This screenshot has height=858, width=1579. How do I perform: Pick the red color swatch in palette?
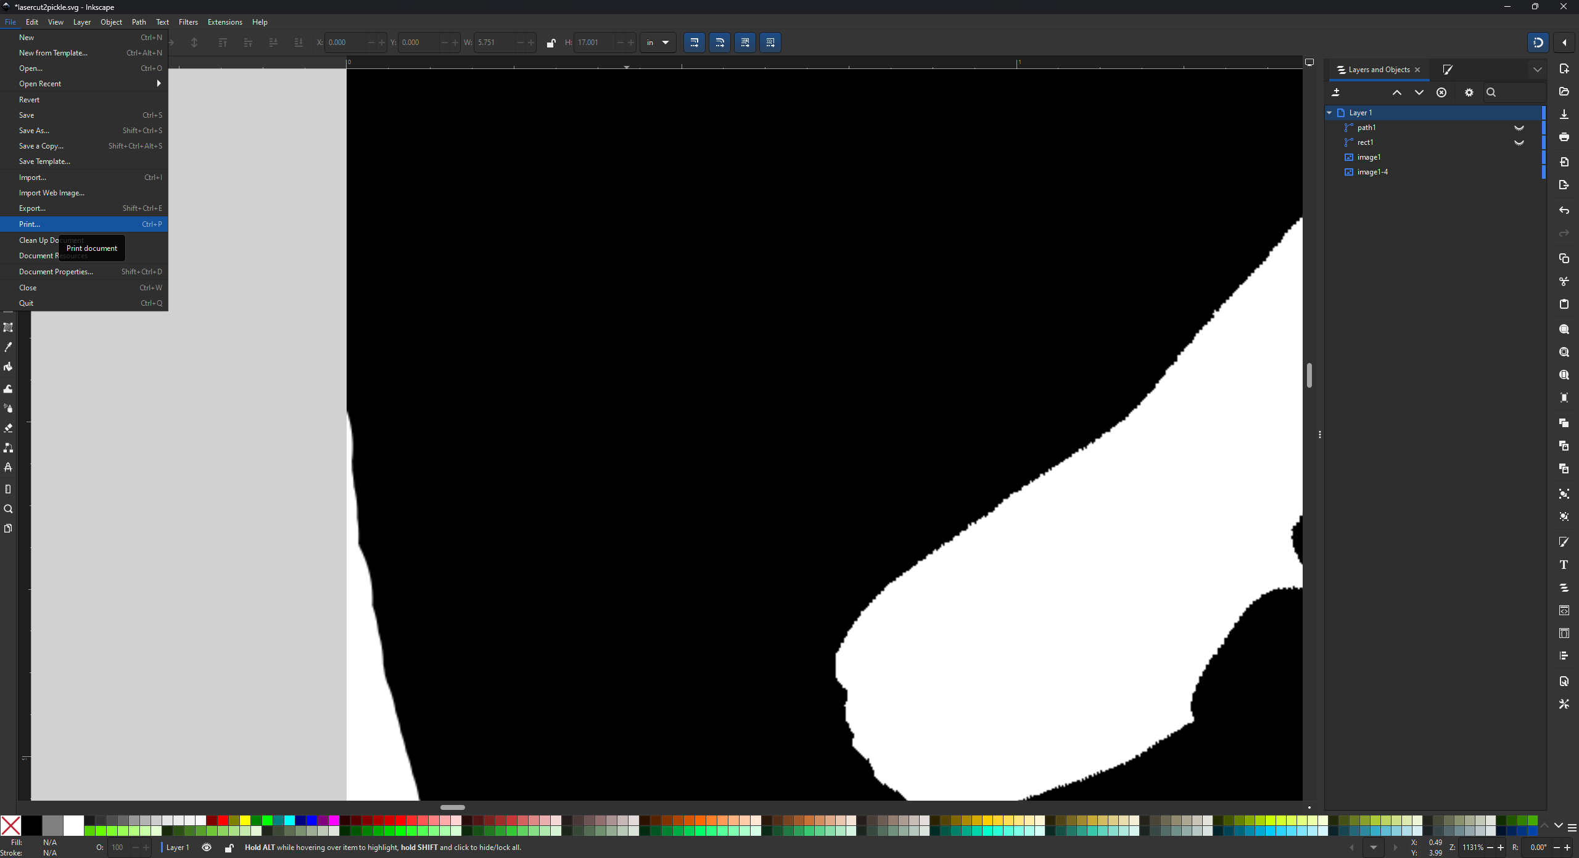223,820
